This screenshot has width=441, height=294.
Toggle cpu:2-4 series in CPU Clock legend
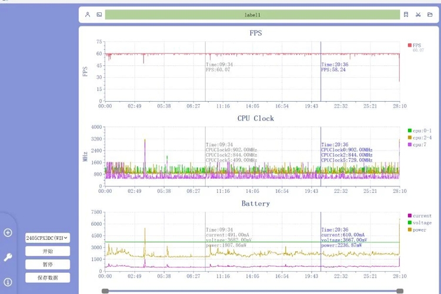coord(420,138)
